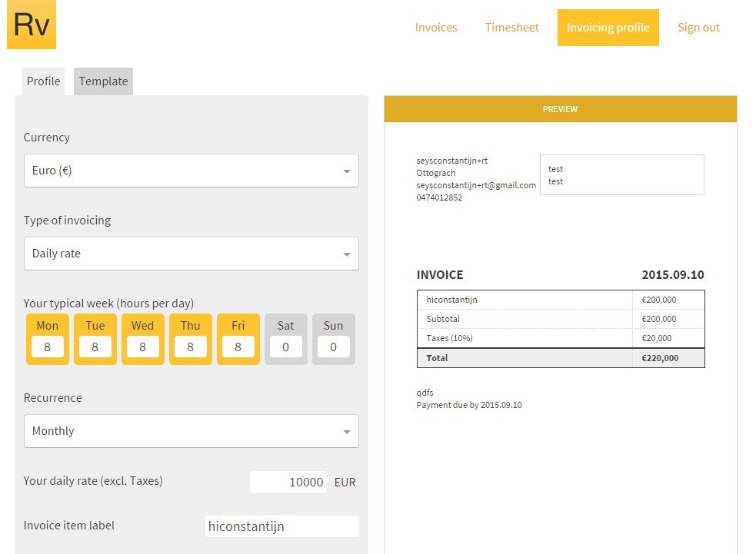Select the Profile tab

[x=43, y=81]
